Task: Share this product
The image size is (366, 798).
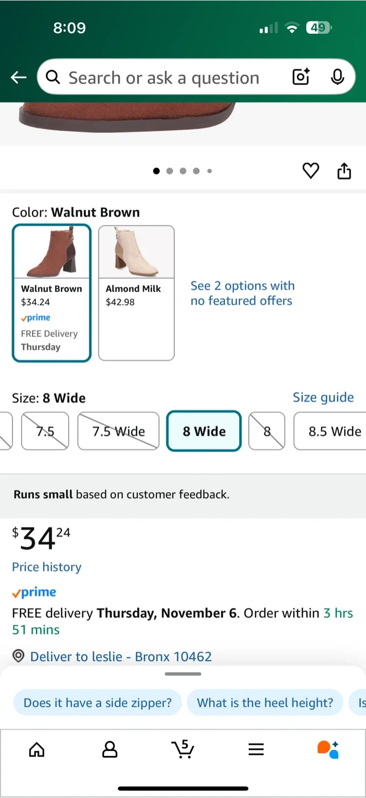Action: [344, 171]
